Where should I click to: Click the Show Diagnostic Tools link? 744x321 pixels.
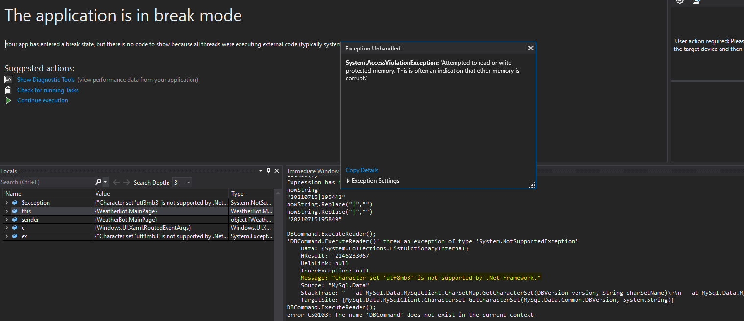click(46, 80)
